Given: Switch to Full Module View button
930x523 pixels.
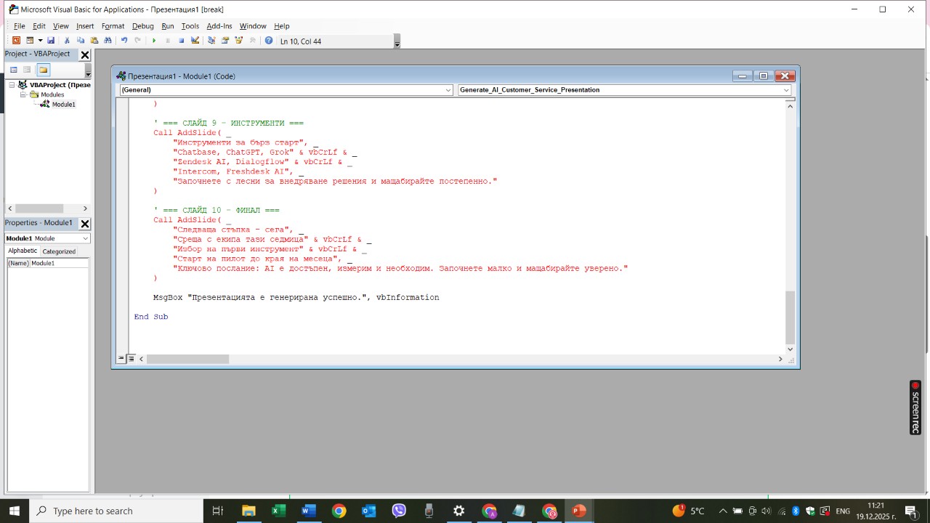Looking at the screenshot, I should click(132, 359).
